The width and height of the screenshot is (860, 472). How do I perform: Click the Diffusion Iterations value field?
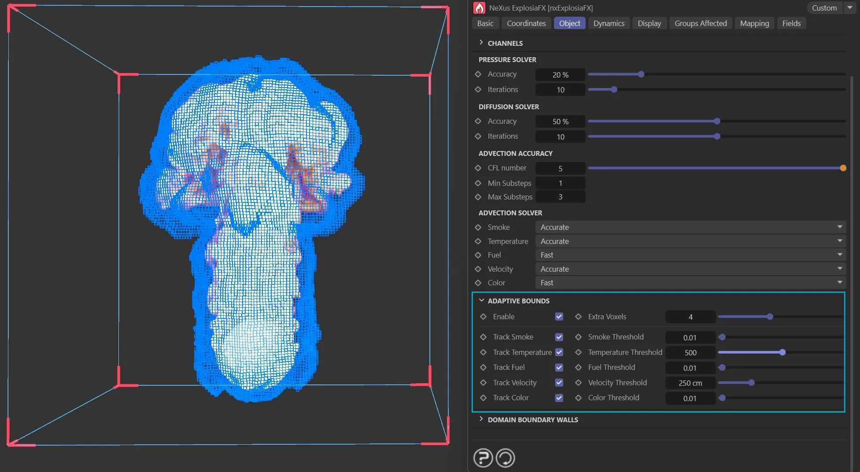[x=560, y=137]
